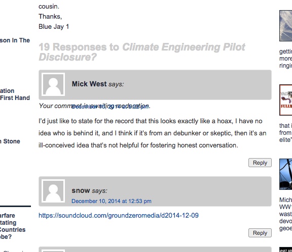Open the contrail sky thumbnail in sidebar
The width and height of the screenshot is (292, 252).
point(286,26)
